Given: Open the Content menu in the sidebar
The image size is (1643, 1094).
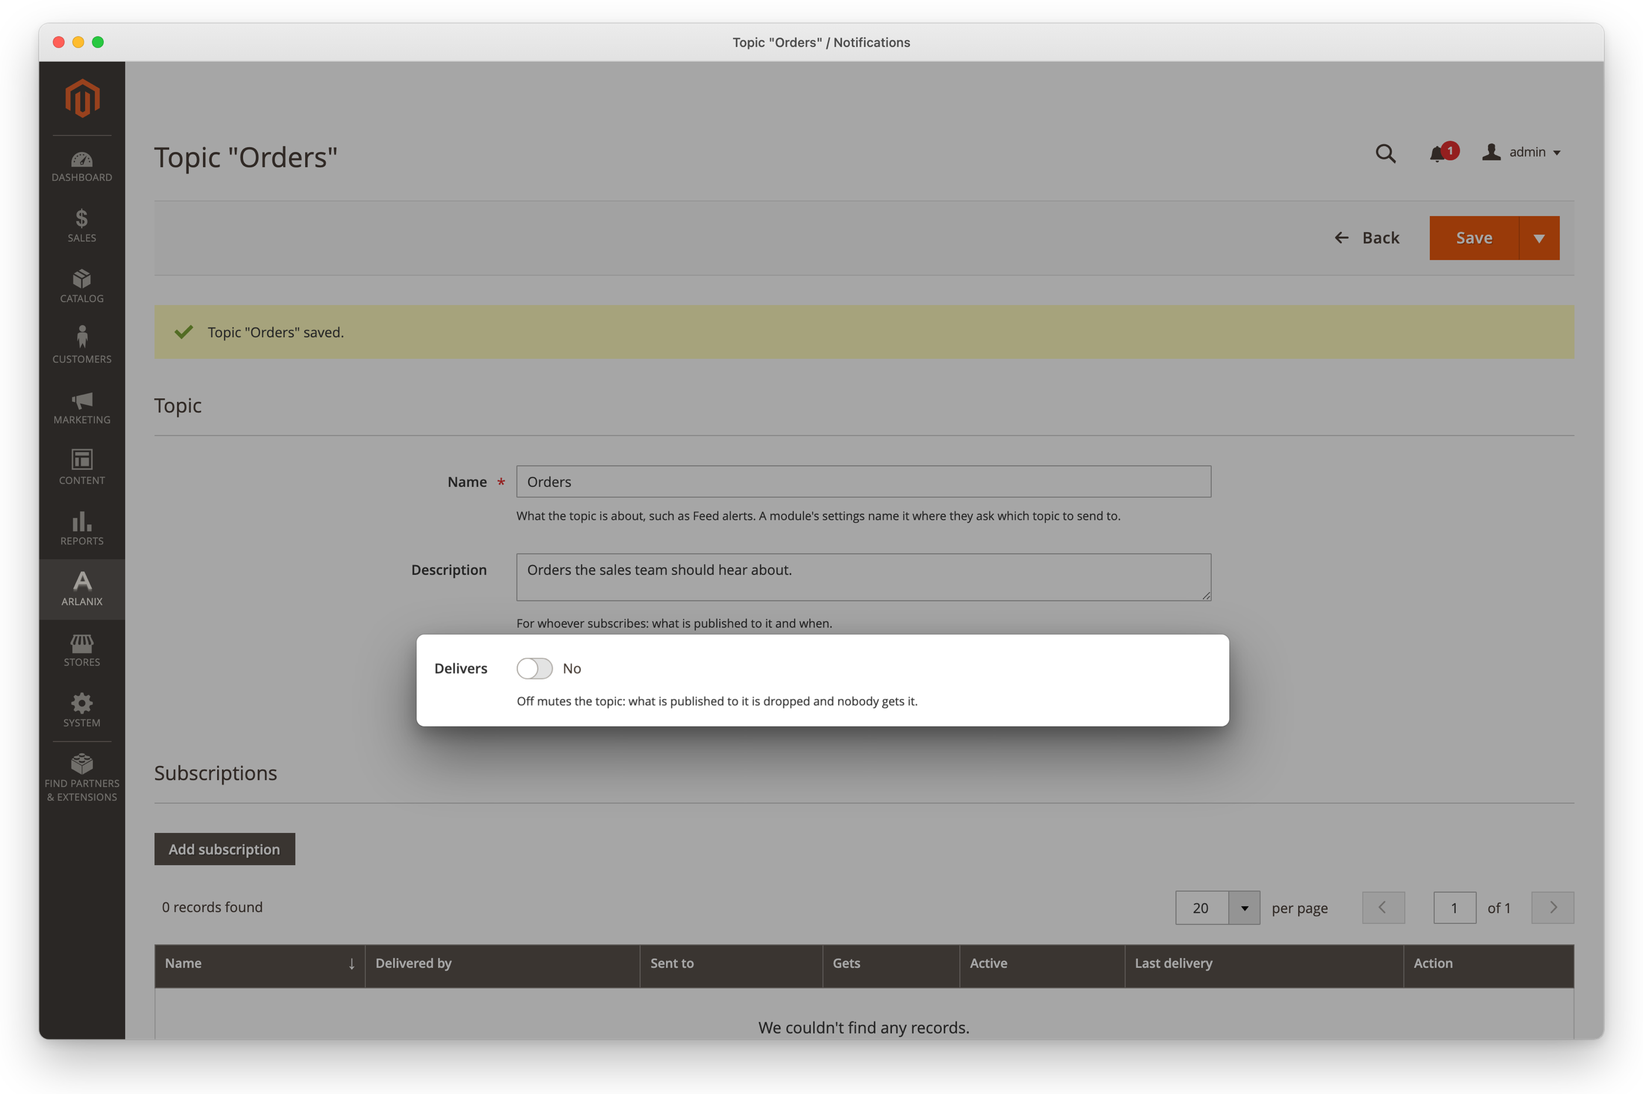Looking at the screenshot, I should [82, 469].
